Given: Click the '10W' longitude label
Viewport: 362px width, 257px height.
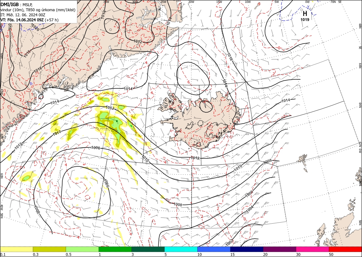Looking at the screenshot, I should pos(248,2).
